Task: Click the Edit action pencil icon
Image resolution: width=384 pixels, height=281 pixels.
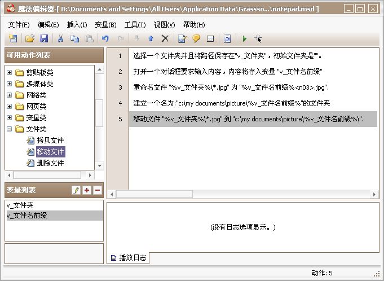Action: coord(182,38)
